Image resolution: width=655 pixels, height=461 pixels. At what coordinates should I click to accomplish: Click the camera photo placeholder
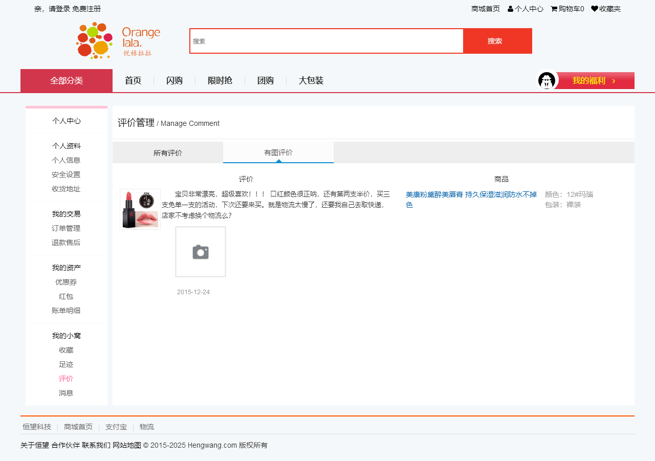(x=201, y=252)
